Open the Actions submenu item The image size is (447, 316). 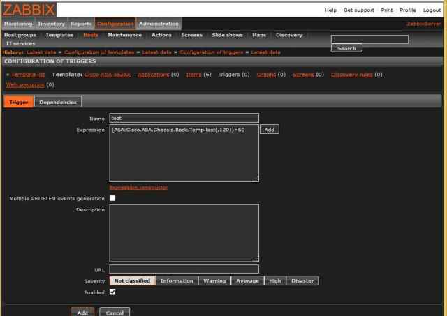[x=161, y=35]
